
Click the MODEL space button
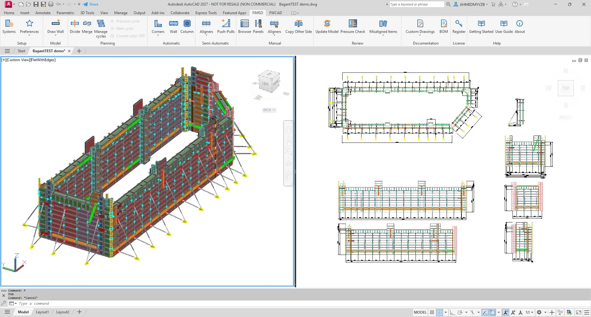coord(420,312)
